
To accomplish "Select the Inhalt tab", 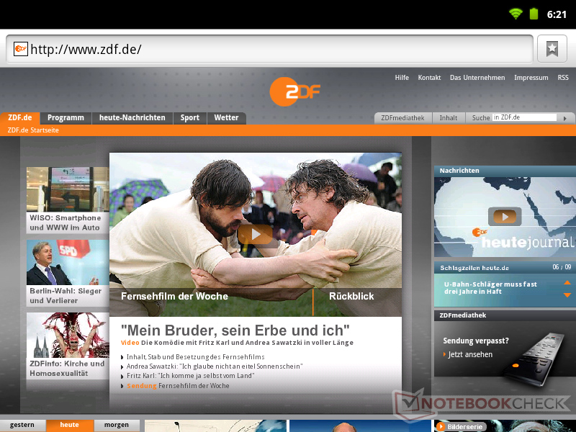I will (x=449, y=118).
